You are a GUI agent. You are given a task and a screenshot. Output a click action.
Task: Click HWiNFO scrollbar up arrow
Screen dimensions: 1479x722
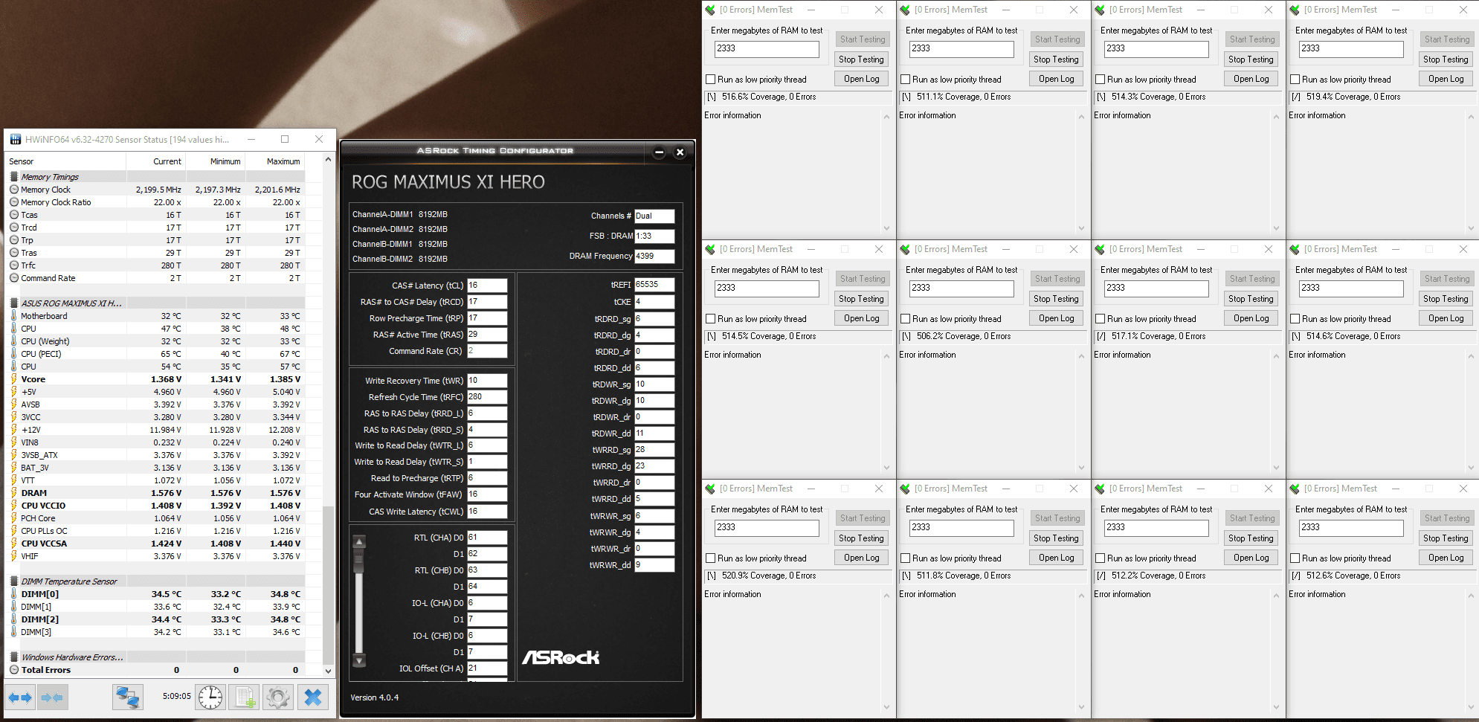point(328,160)
